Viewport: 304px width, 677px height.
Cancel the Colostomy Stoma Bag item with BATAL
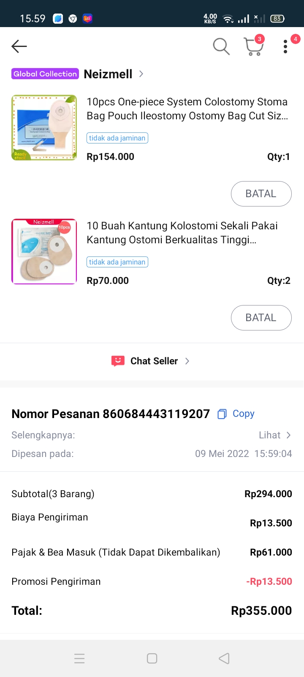pyautogui.click(x=261, y=194)
